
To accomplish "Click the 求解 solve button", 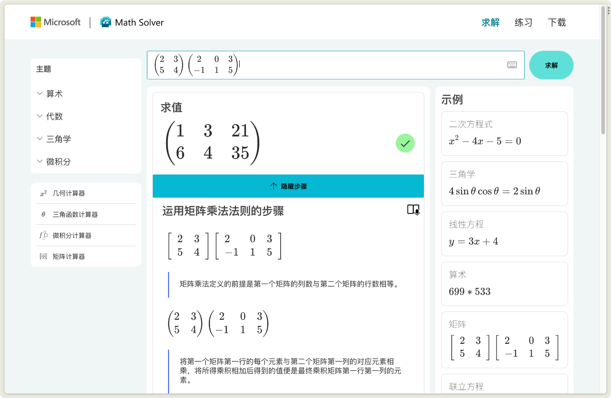I will 551,65.
